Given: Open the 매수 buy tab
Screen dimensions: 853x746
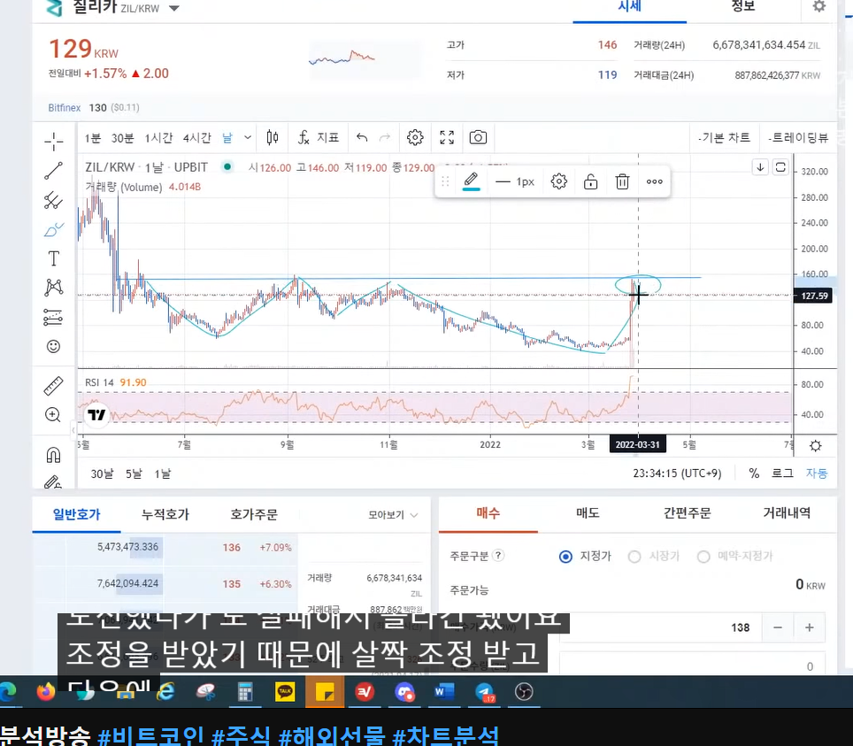Looking at the screenshot, I should coord(488,513).
